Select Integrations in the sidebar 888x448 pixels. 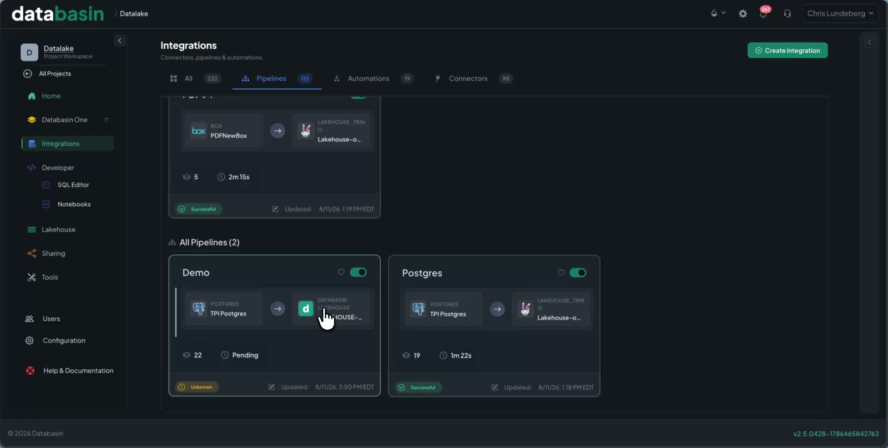pos(68,144)
